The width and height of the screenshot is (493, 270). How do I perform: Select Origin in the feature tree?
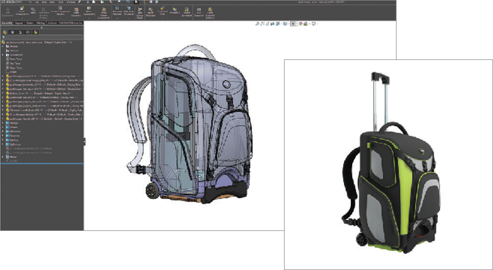click(11, 72)
